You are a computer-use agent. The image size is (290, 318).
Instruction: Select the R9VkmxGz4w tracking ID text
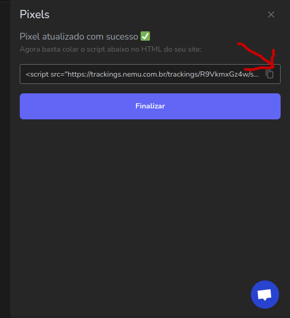(x=224, y=75)
